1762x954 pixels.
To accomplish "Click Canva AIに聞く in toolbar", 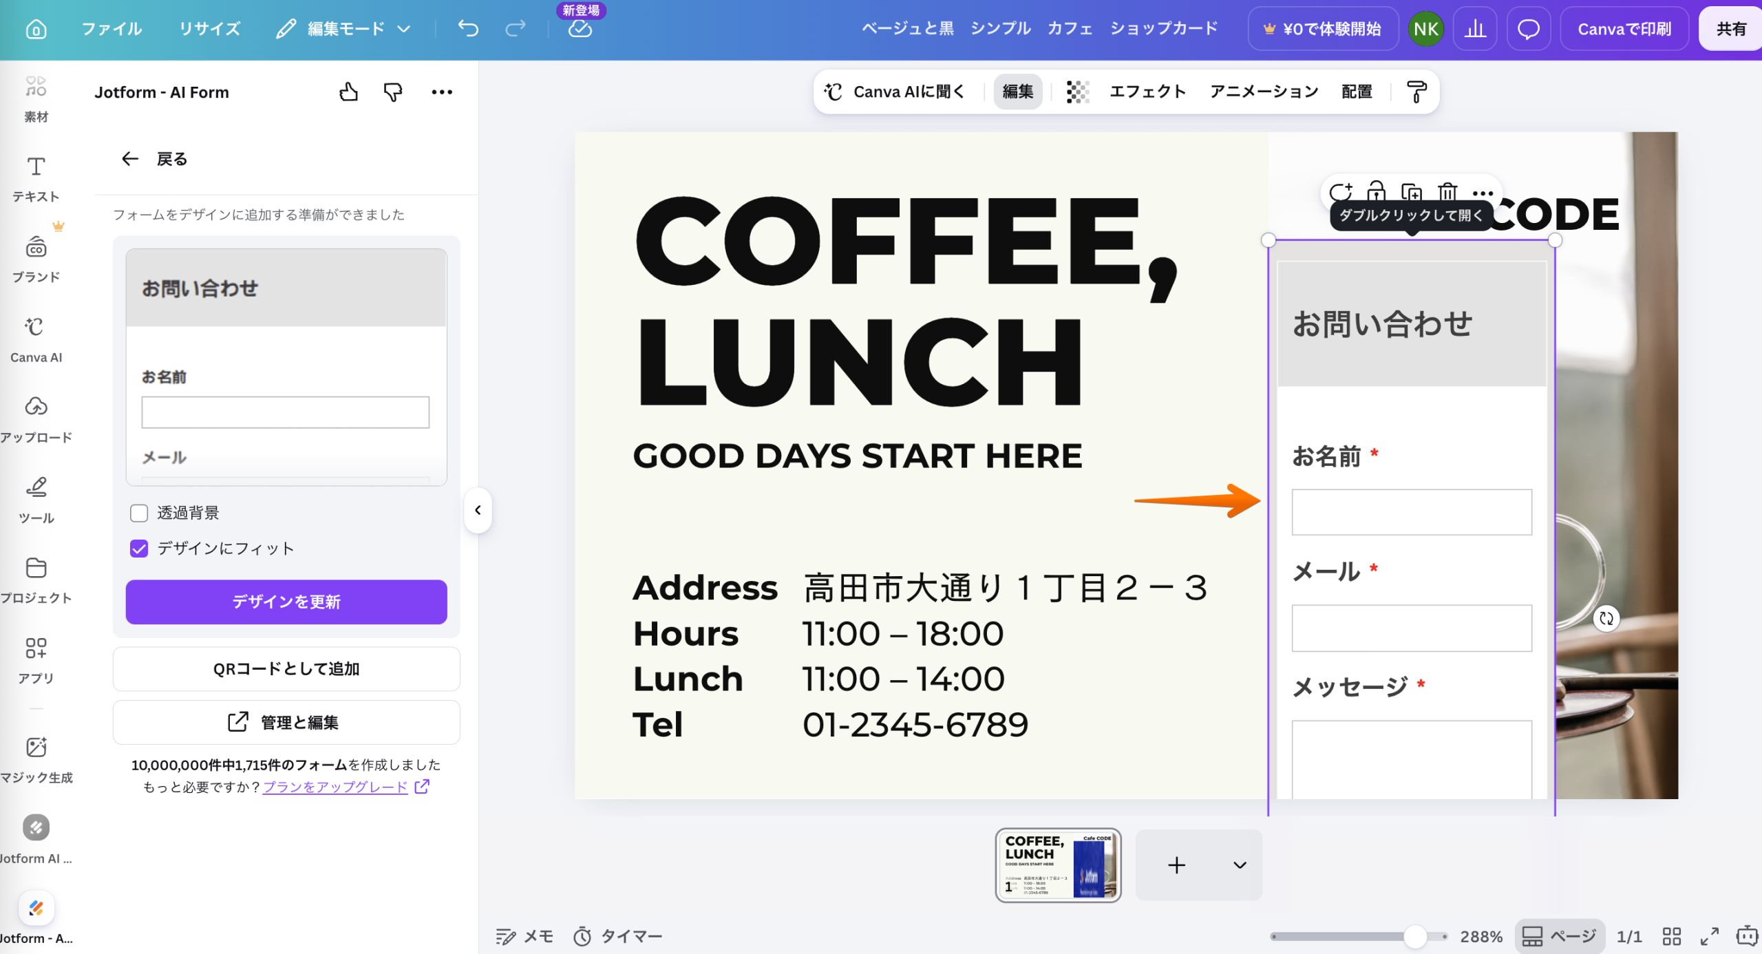I will tap(895, 92).
